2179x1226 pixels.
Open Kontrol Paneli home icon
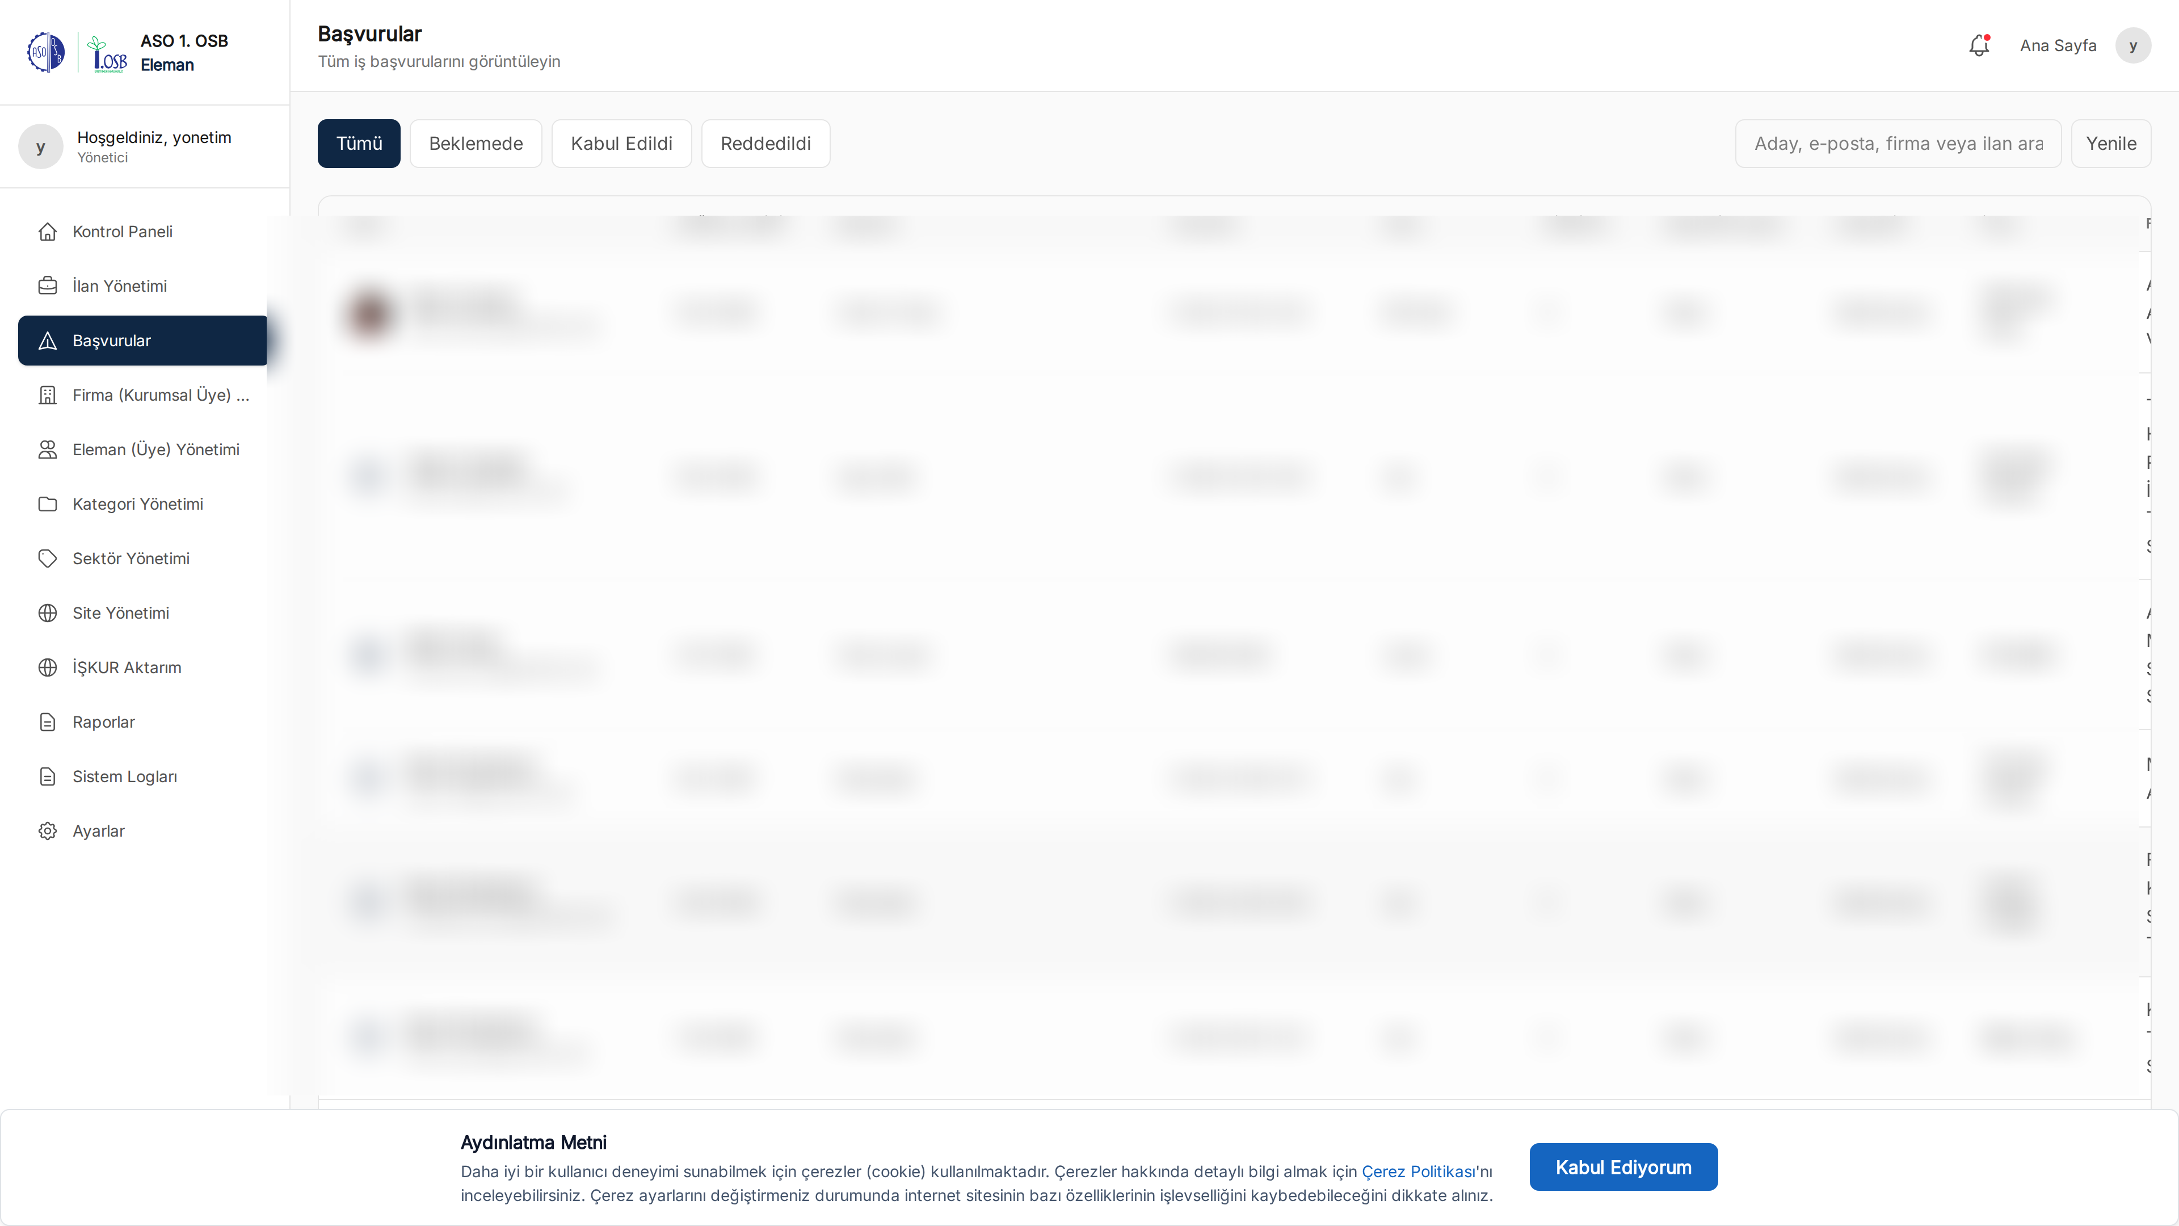click(x=47, y=232)
